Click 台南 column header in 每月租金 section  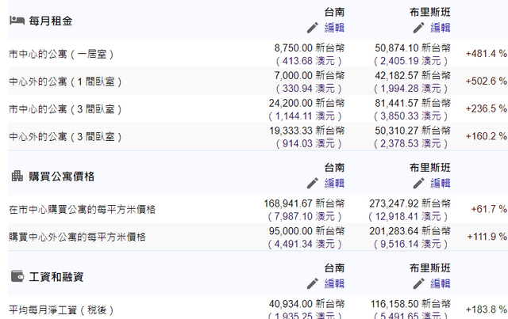pyautogui.click(x=334, y=13)
